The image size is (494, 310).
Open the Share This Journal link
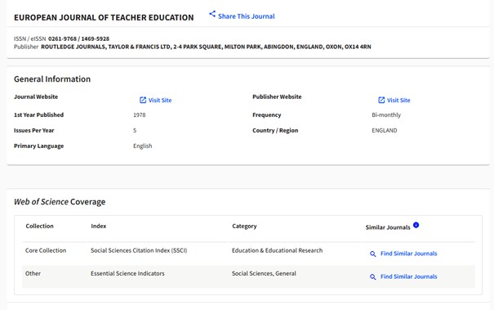tap(246, 16)
